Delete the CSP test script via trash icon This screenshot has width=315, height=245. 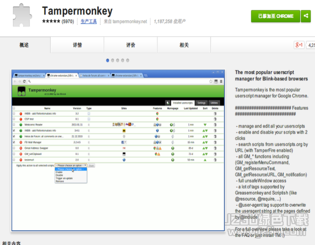215,119
